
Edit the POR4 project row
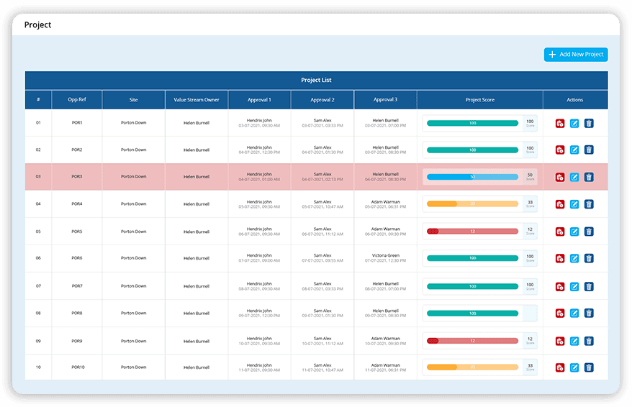(x=574, y=204)
